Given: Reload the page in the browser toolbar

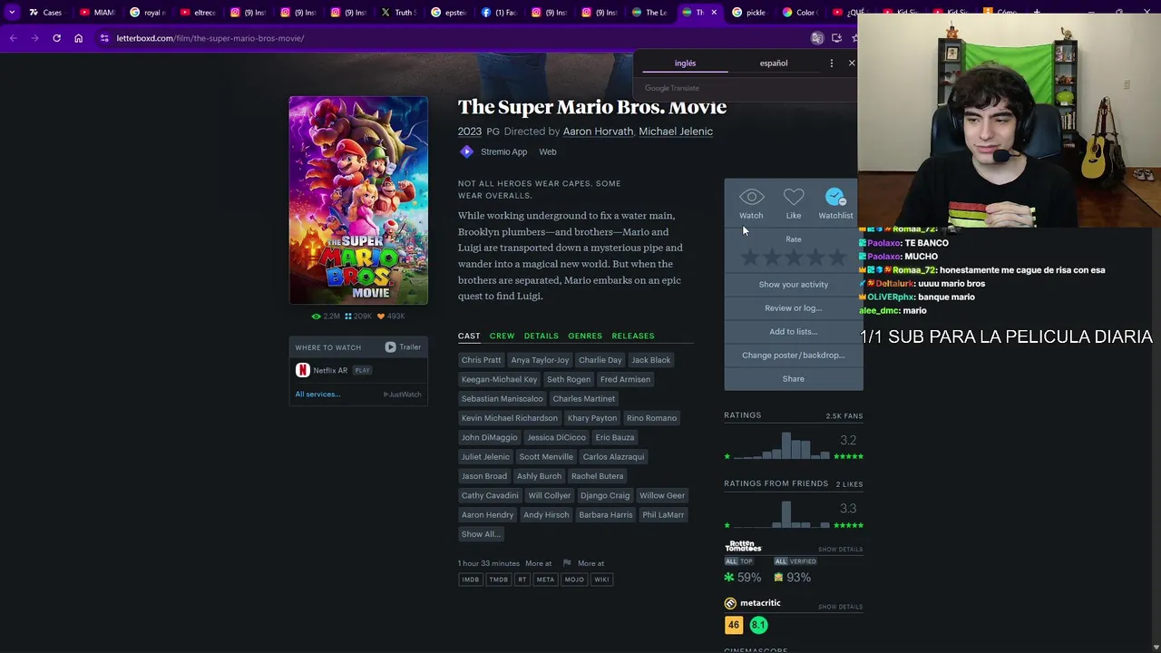Looking at the screenshot, I should point(56,38).
